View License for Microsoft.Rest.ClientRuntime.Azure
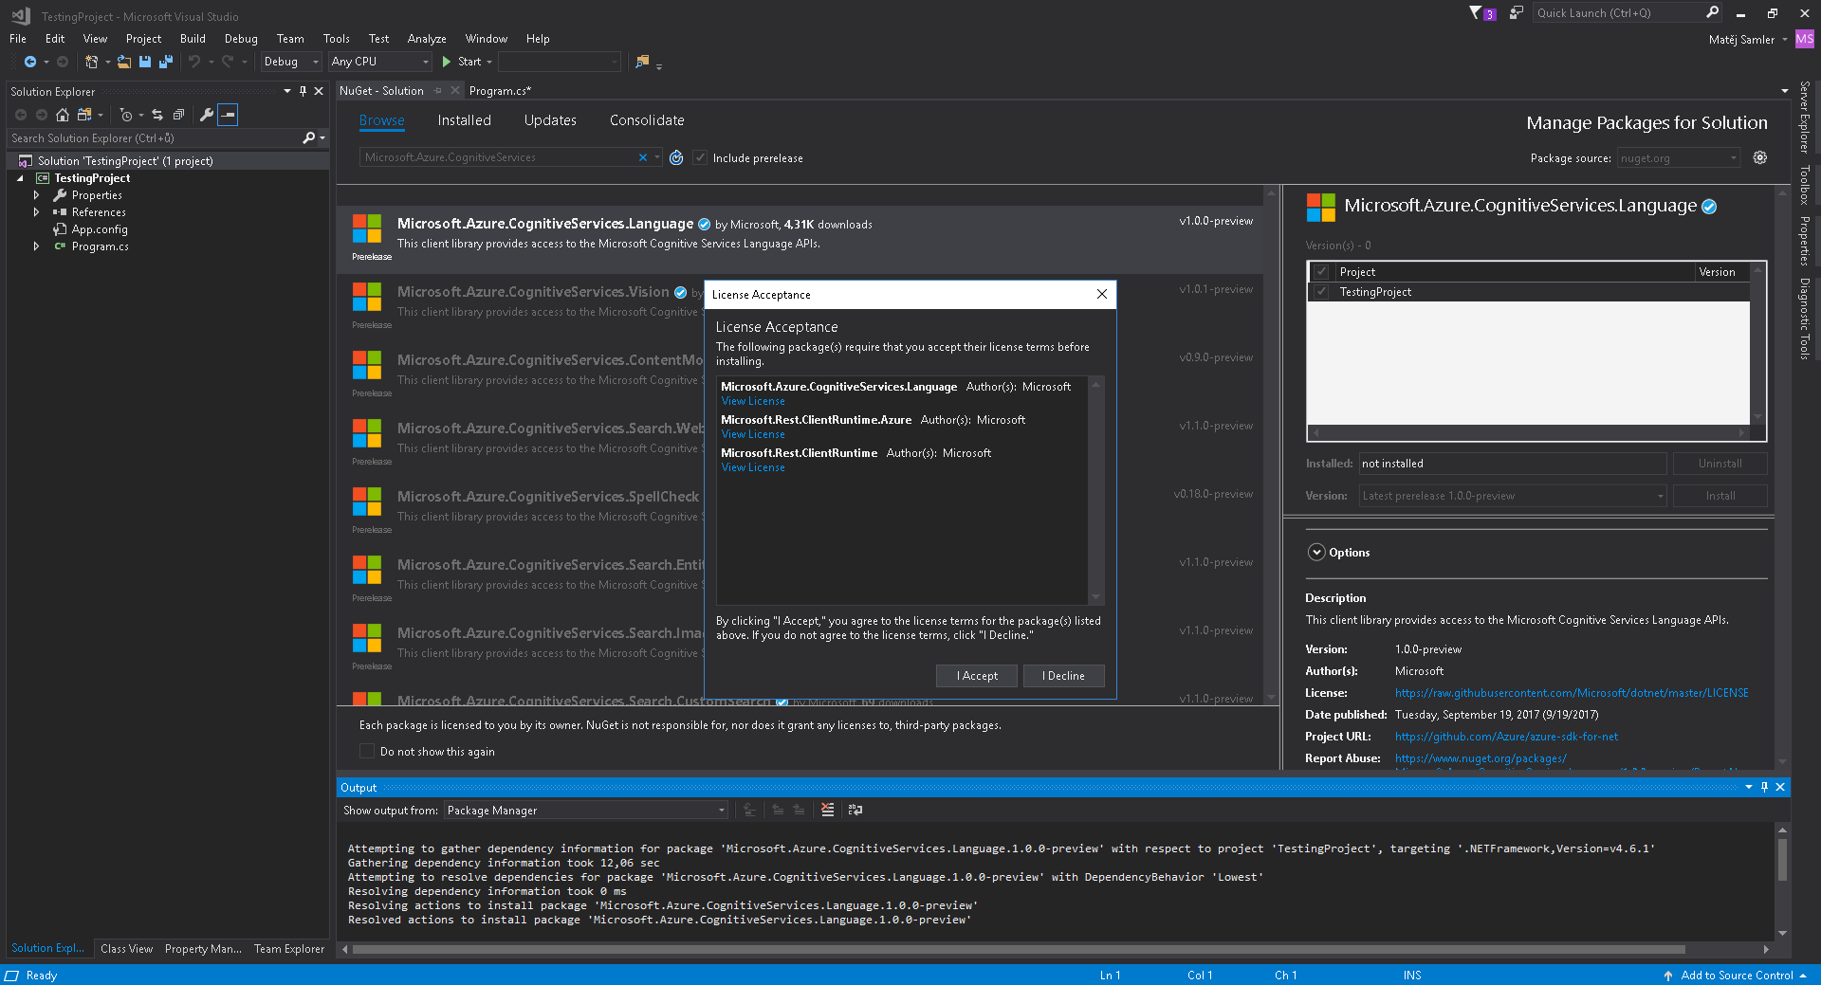 [x=753, y=434]
